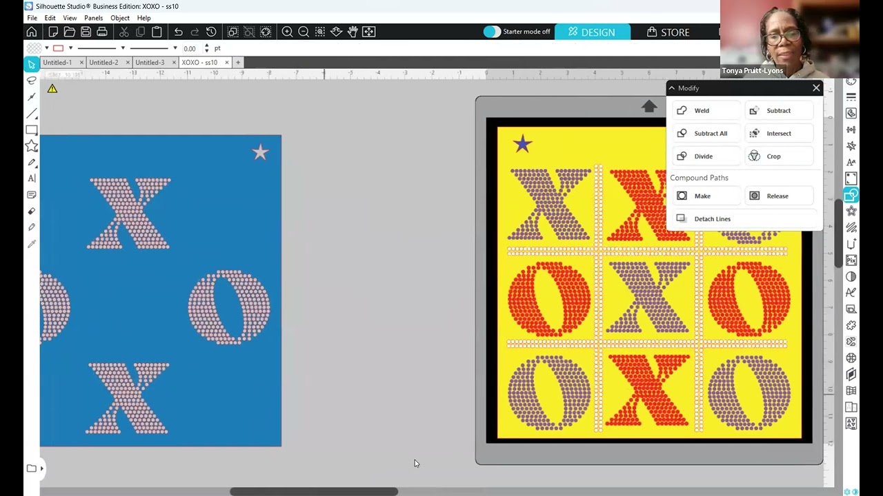Activate the Text tool
883x496 pixels.
click(31, 178)
